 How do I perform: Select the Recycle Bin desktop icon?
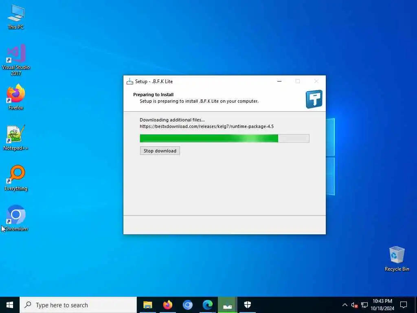point(397,259)
